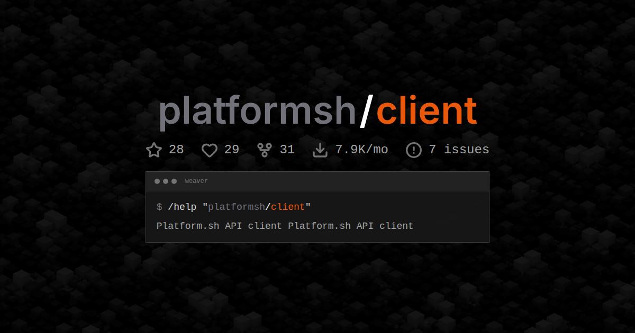Click the star count '28'
This screenshot has width=635, height=333.
tap(176, 150)
